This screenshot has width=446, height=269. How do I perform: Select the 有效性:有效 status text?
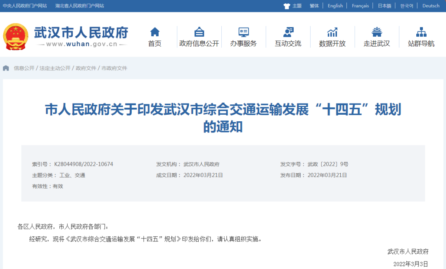pos(47,186)
